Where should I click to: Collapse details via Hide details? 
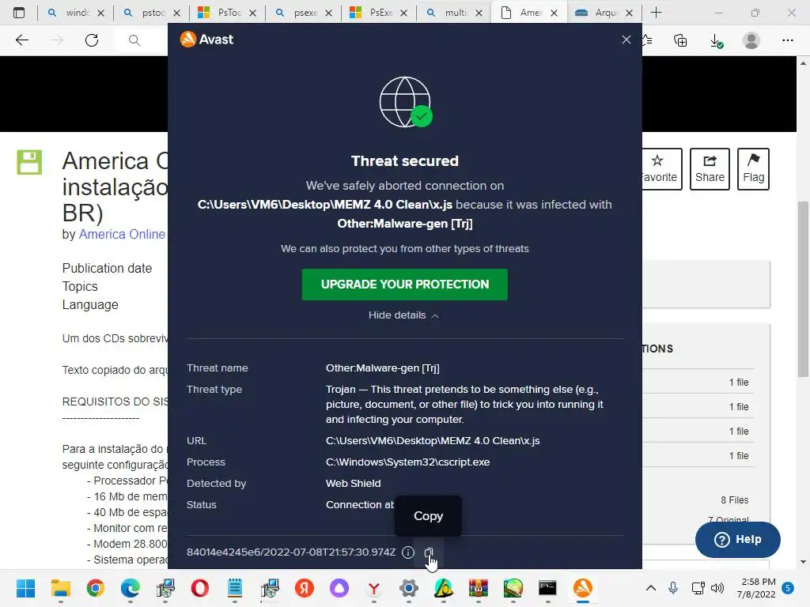403,315
